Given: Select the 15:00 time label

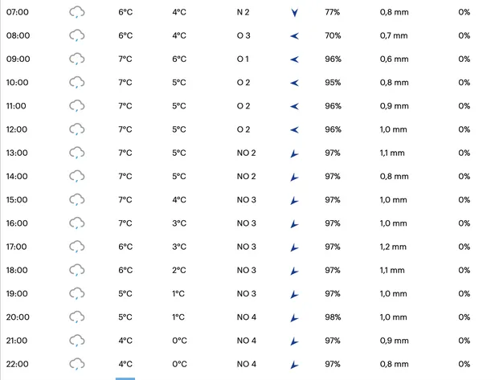Looking at the screenshot, I should (x=17, y=200).
